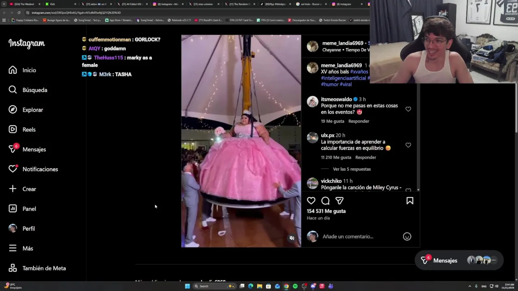Go back in browser
The height and width of the screenshot is (291, 518).
5,13
